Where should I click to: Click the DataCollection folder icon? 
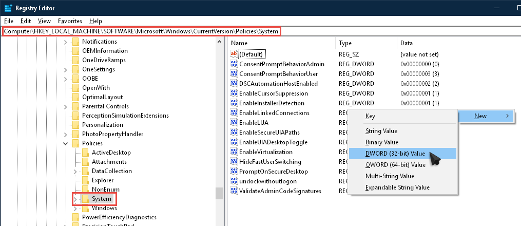click(85, 171)
